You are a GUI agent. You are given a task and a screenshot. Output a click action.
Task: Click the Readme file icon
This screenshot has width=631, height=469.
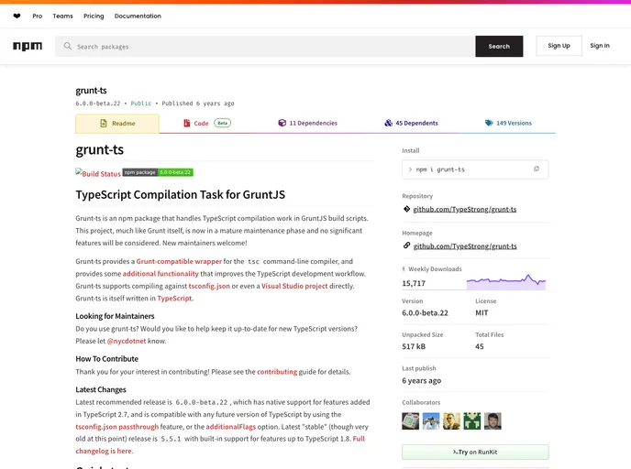[104, 123]
